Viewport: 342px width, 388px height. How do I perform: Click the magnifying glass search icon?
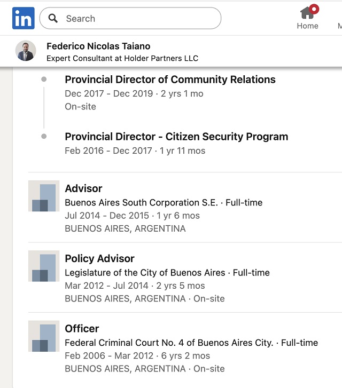[x=53, y=19]
